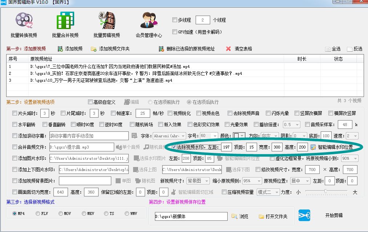The height and width of the screenshot is (232, 368).
Task: Adjust the 力度 compression slider
Action: pos(326,191)
